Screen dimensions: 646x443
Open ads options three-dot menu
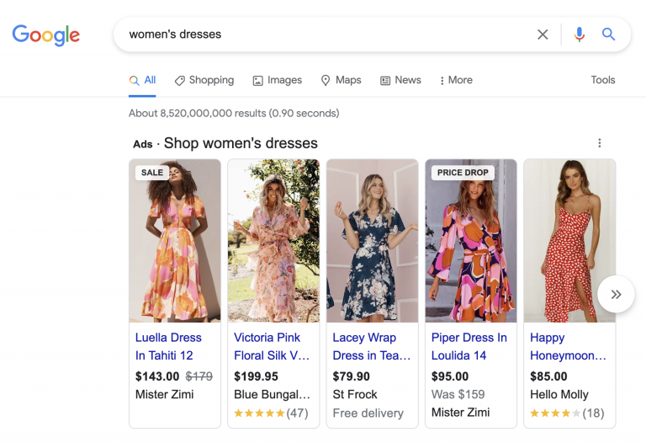[599, 143]
